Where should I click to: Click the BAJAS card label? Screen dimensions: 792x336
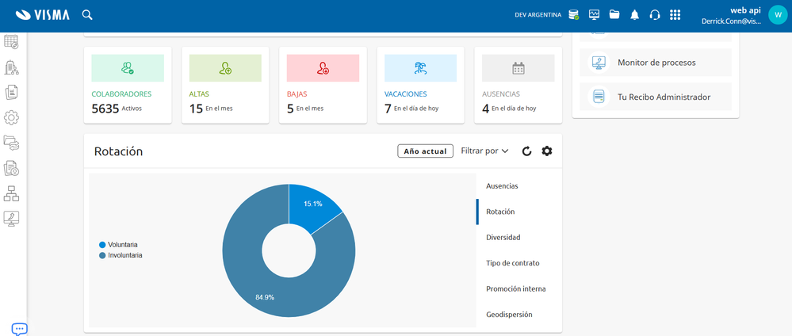tap(297, 94)
